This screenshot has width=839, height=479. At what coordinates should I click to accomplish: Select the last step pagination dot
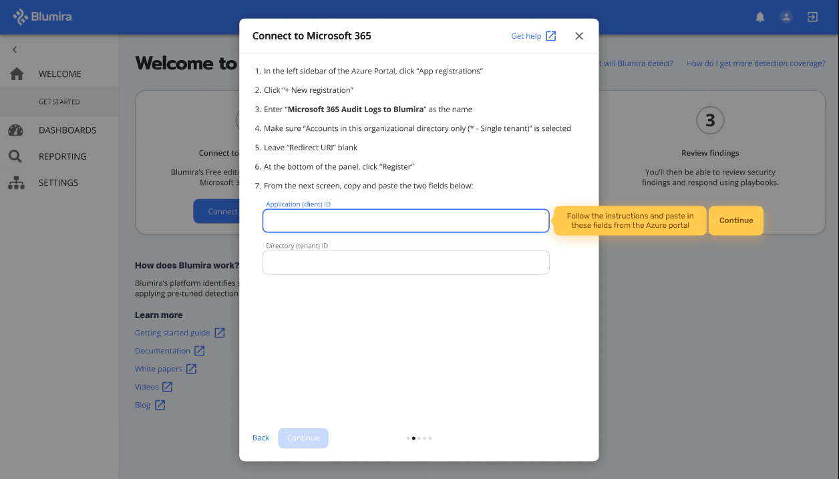pyautogui.click(x=430, y=438)
